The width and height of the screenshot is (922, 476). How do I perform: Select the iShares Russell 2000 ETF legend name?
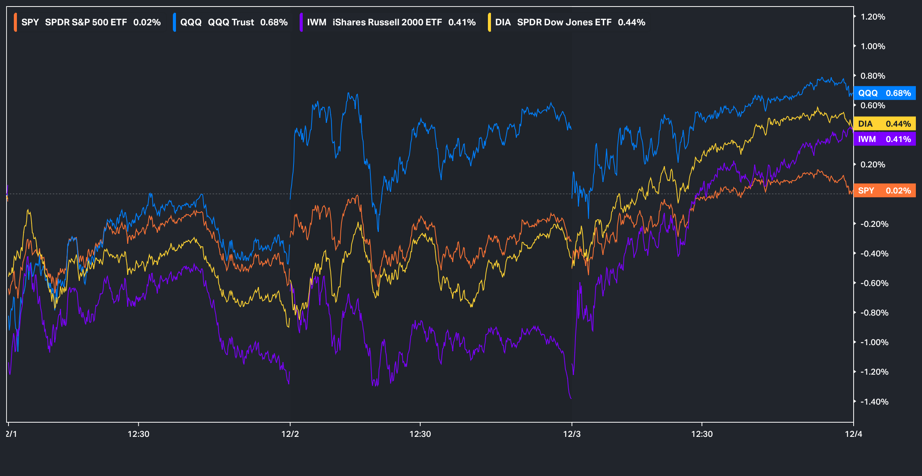click(x=387, y=22)
